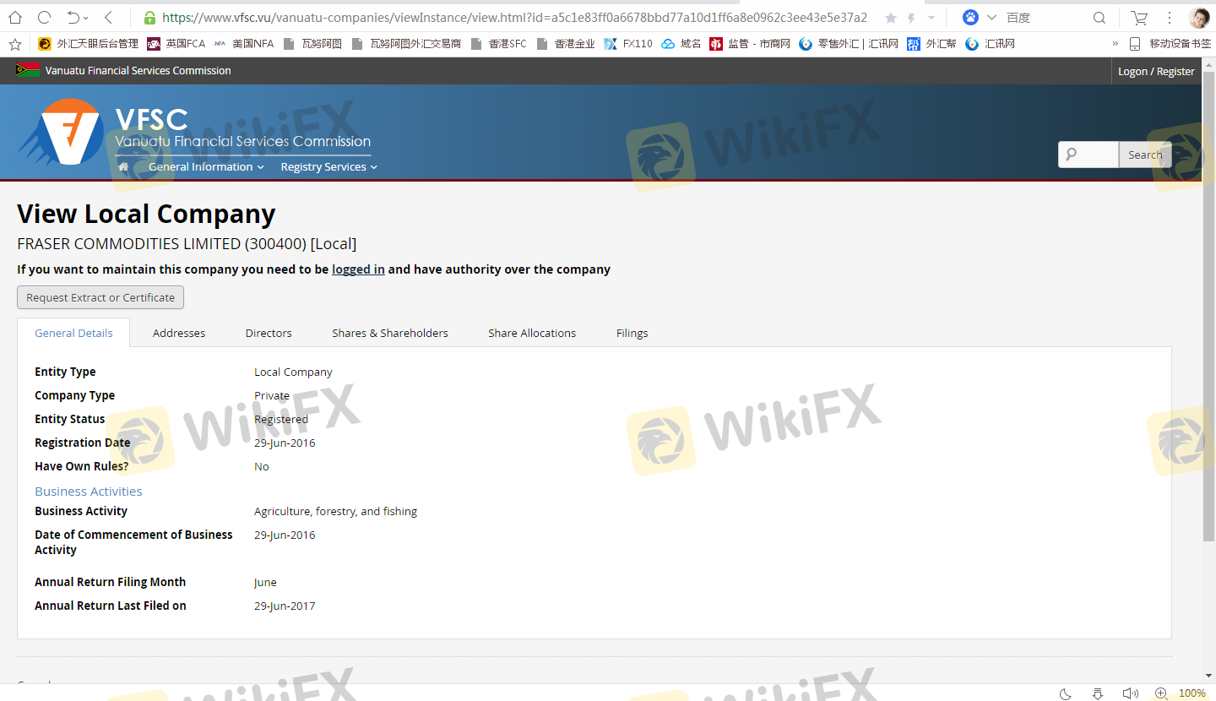Open the 外汇帮 bookmark

point(931,44)
